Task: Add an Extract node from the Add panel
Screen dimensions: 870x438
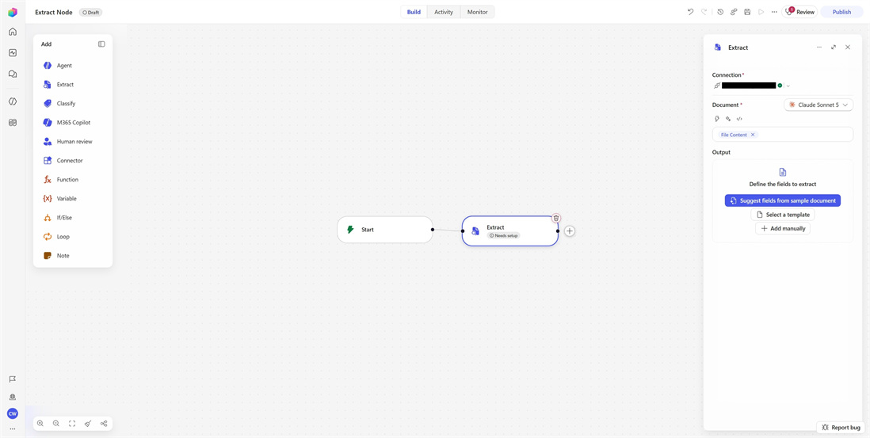Action: pyautogui.click(x=73, y=84)
